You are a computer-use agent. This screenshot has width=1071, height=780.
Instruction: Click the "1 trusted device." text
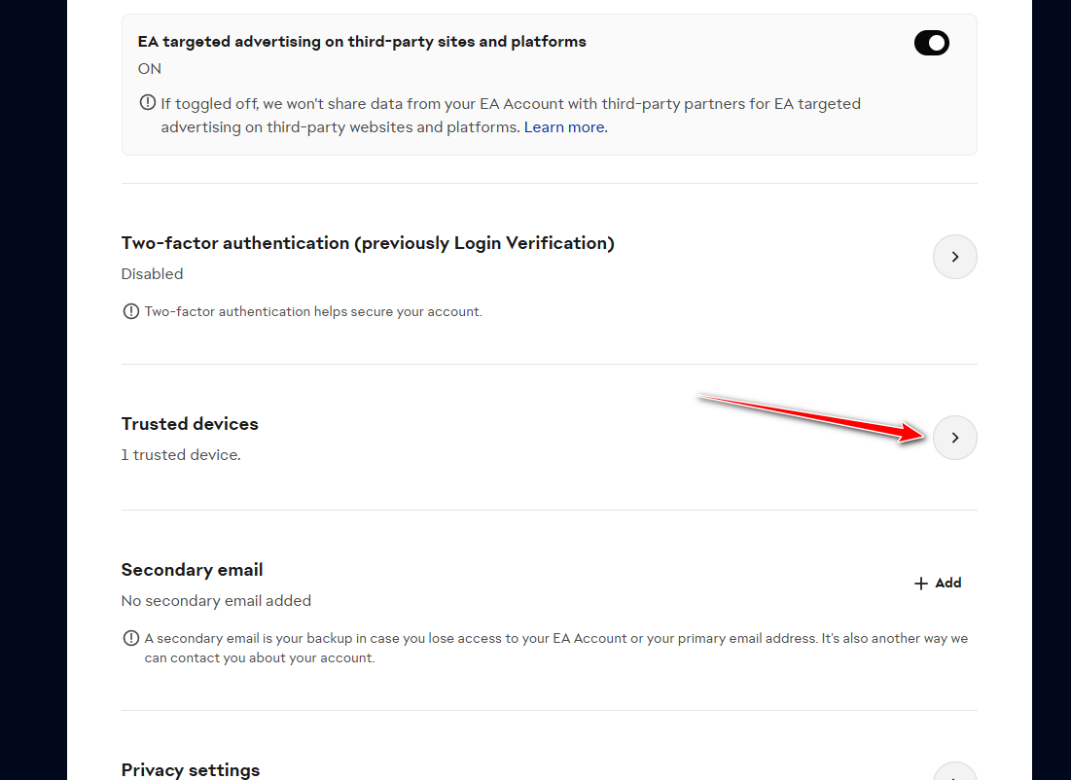(180, 455)
